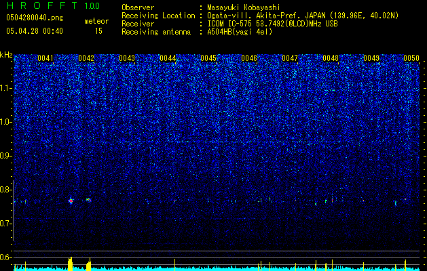Click the 0048 time marker

click(331, 58)
